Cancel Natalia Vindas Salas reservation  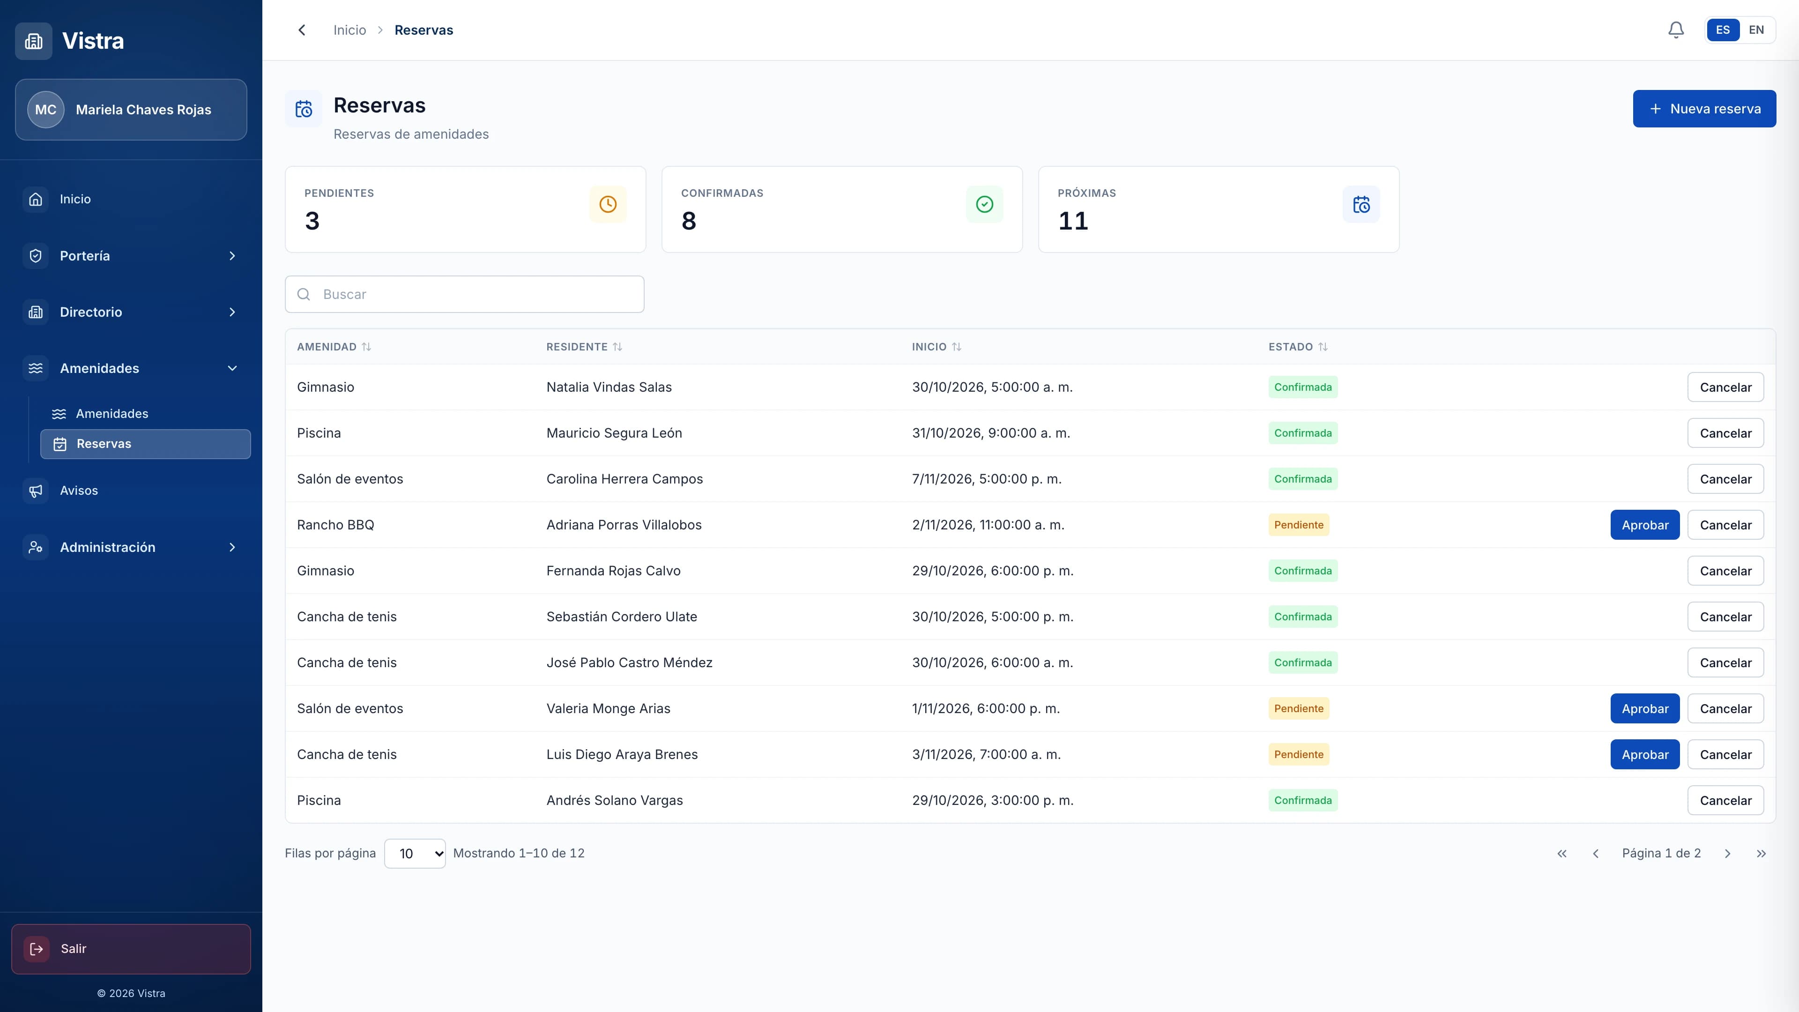(1725, 387)
